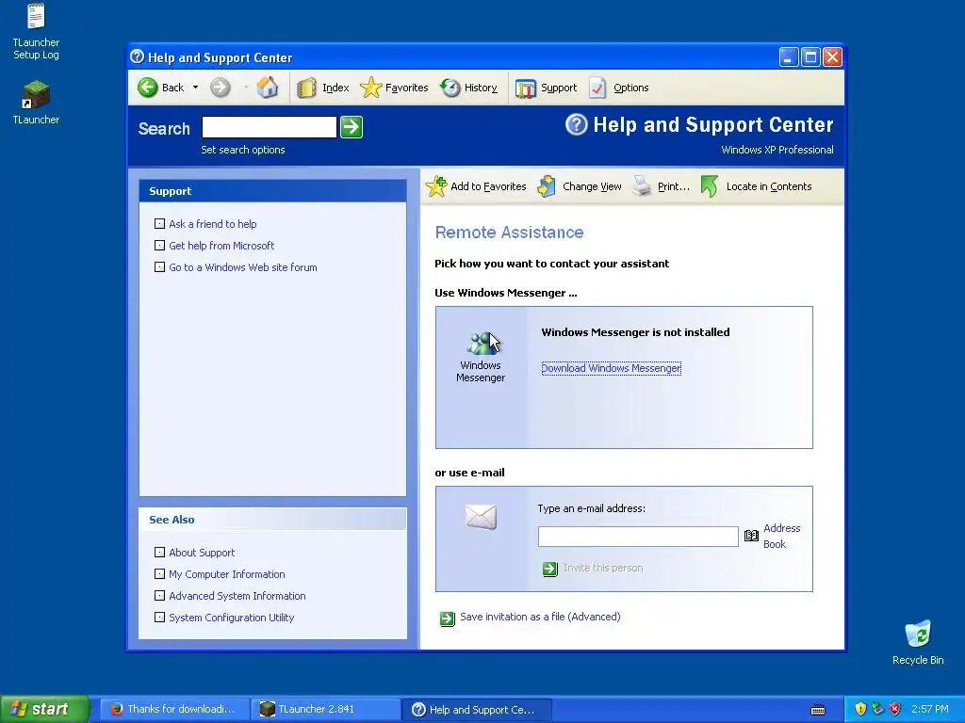
Task: Open History in the toolbar
Action: pyautogui.click(x=469, y=88)
